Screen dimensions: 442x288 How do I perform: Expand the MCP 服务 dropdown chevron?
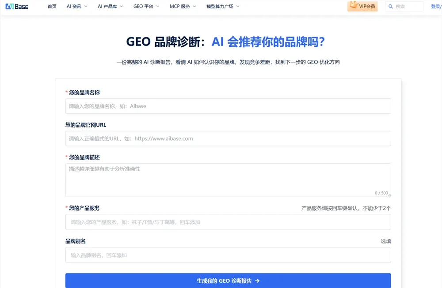pyautogui.click(x=194, y=7)
